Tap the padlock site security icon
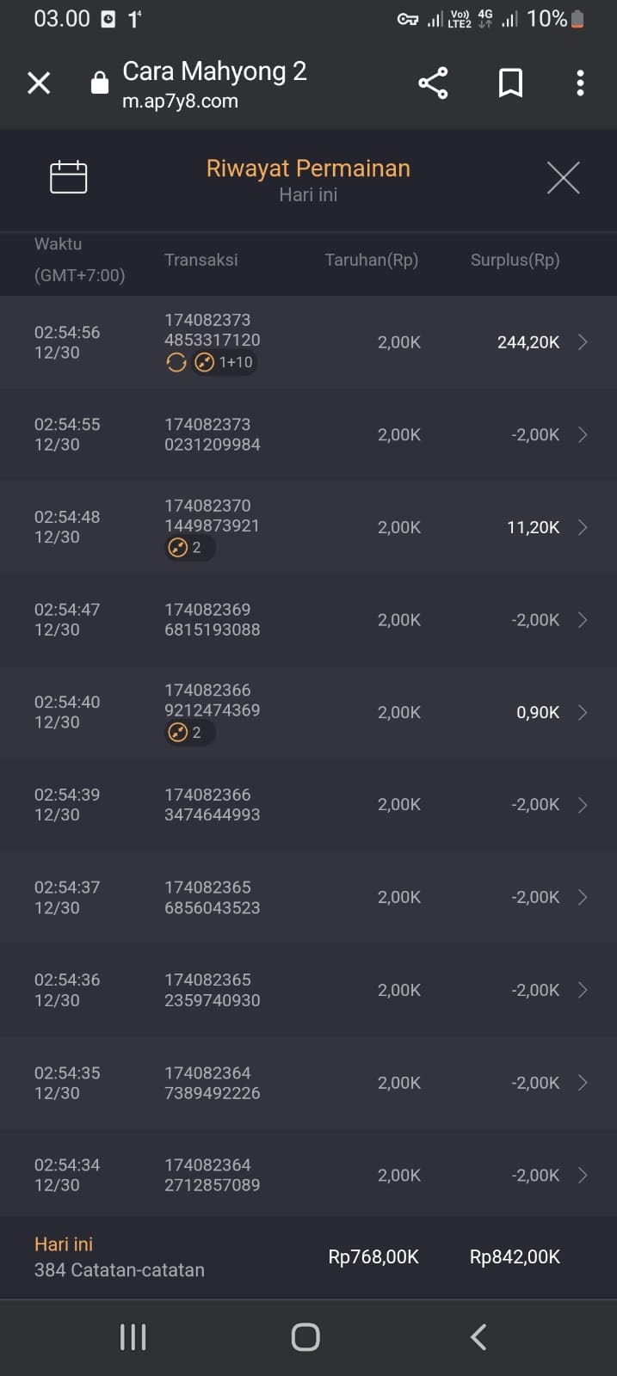 click(100, 83)
